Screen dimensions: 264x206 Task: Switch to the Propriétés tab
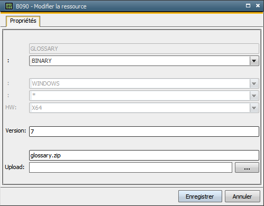pyautogui.click(x=23, y=21)
